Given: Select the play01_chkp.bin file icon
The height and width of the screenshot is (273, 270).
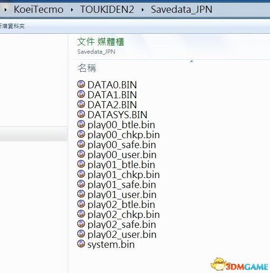Looking at the screenshot, I should tap(81, 174).
